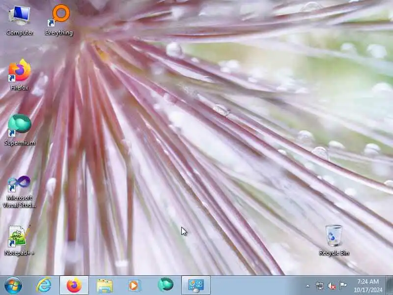Switch to the Control Panel taskbar window
The width and height of the screenshot is (393, 295).
(196, 285)
